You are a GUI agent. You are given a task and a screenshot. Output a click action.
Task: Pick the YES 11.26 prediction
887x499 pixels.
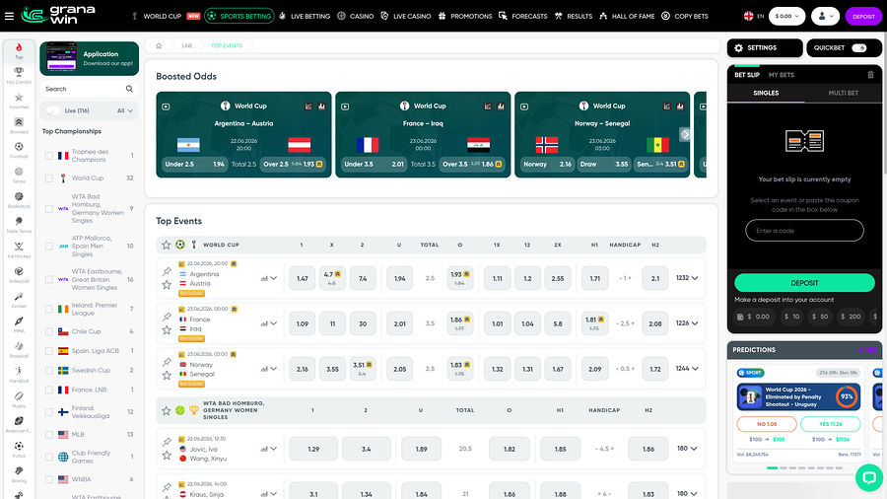pyautogui.click(x=831, y=424)
